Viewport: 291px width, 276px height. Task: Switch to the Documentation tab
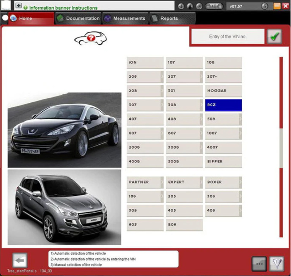coord(78,19)
